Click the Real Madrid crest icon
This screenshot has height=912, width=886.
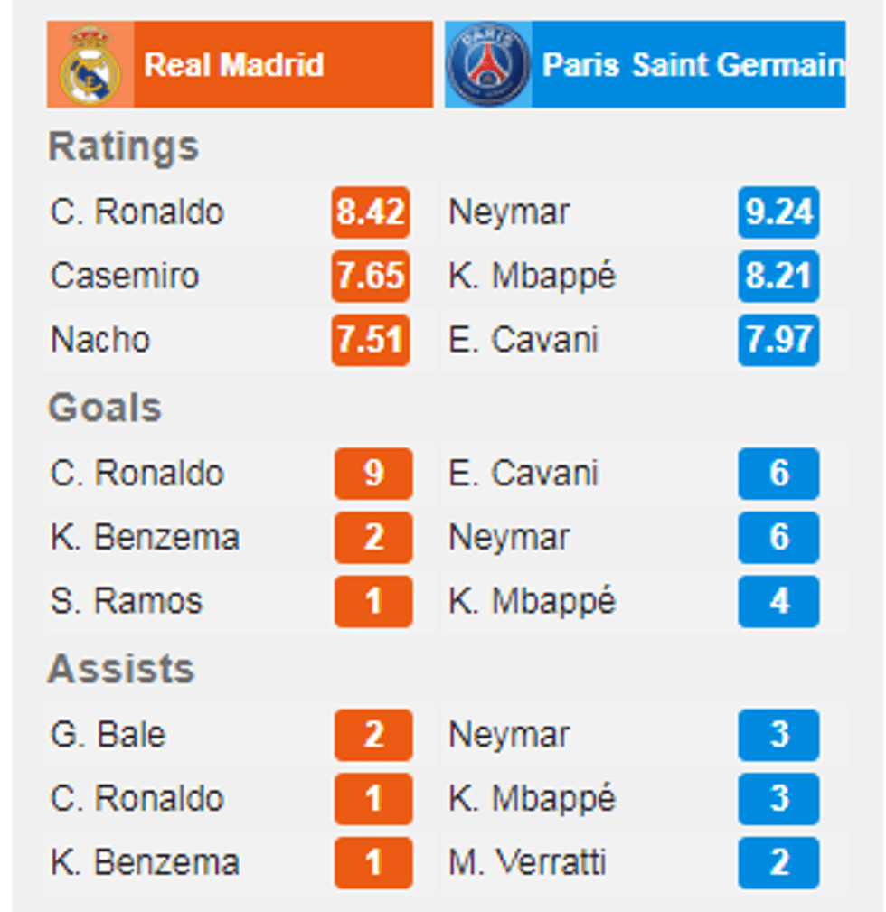pyautogui.click(x=90, y=64)
